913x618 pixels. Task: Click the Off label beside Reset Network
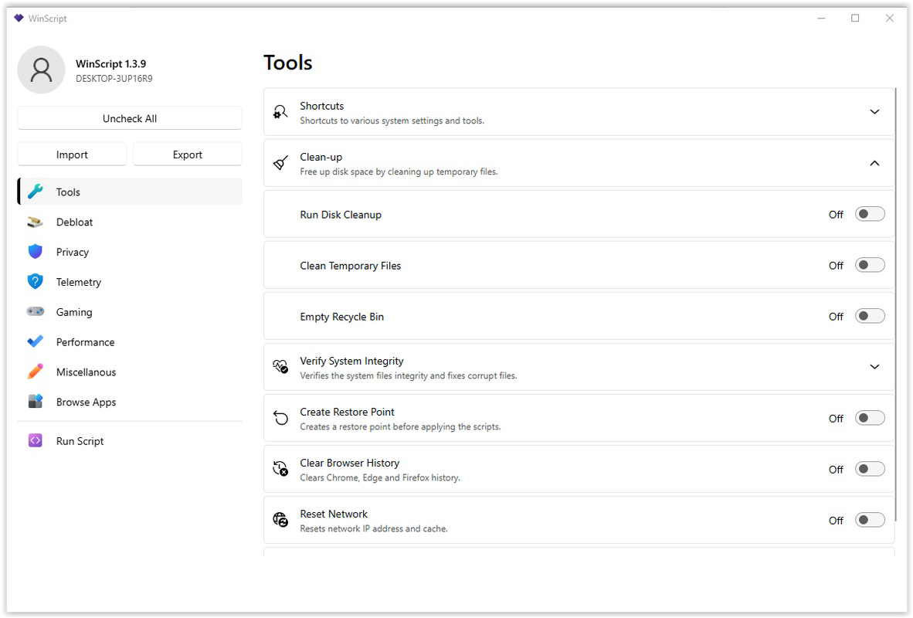pyautogui.click(x=836, y=521)
